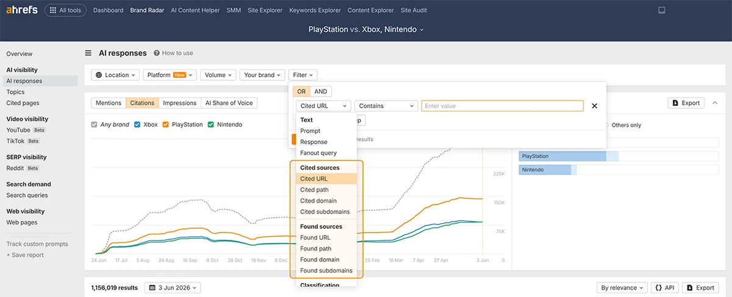Toggle the Xbox brand checkbox
The height and width of the screenshot is (297, 732).
point(137,125)
